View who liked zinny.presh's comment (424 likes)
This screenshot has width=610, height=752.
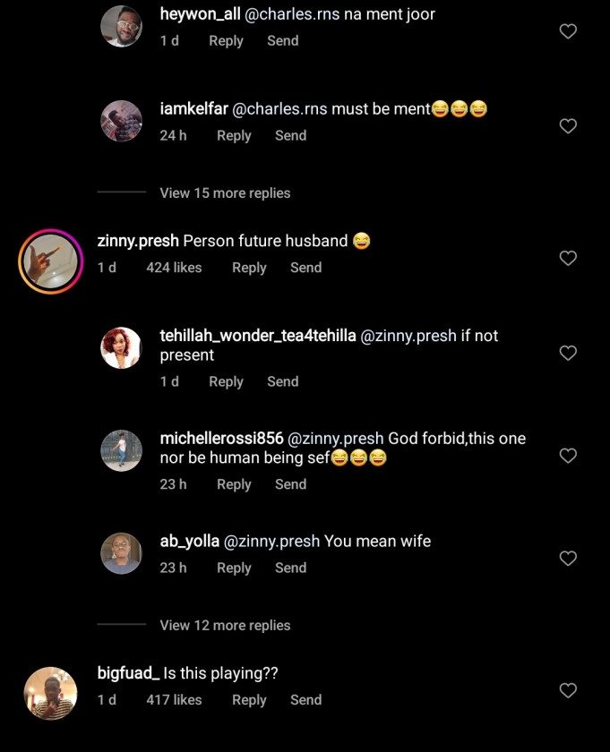(x=174, y=268)
